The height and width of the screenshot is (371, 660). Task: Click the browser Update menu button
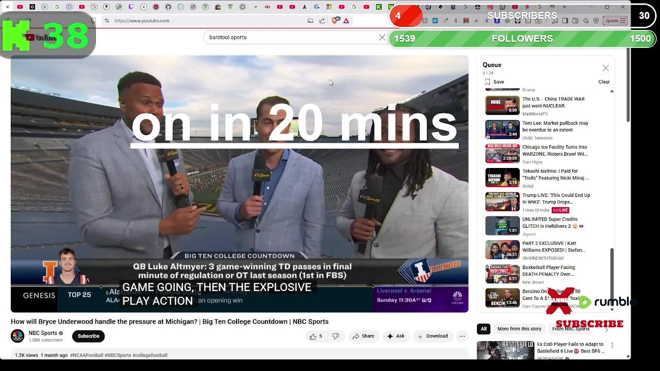pyautogui.click(x=616, y=21)
